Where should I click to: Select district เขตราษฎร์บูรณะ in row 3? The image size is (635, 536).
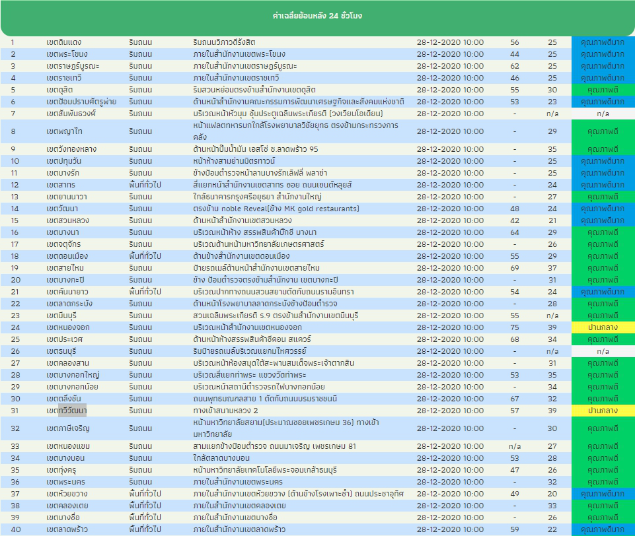click(73, 66)
